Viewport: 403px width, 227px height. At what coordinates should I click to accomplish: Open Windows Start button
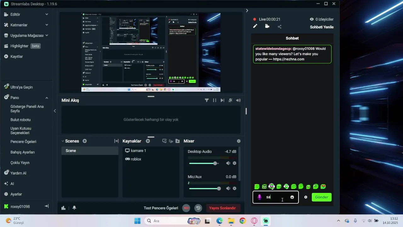tap(137, 221)
